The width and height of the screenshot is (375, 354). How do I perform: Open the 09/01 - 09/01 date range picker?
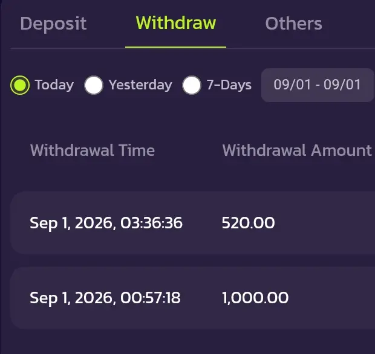(x=318, y=85)
